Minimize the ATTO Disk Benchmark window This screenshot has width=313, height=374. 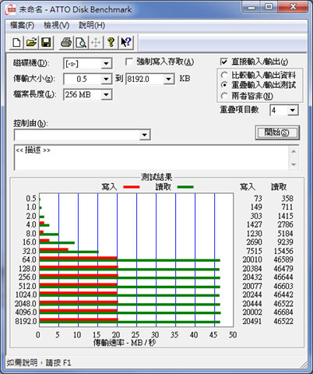pyautogui.click(x=251, y=7)
